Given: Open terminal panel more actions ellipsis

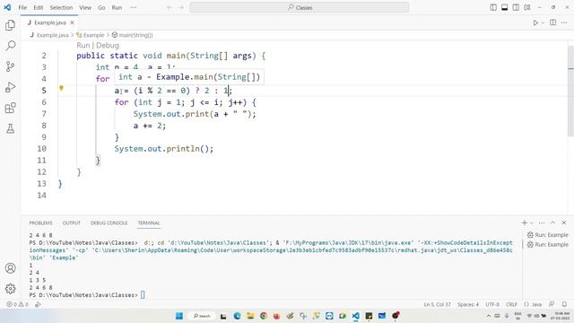Looking at the screenshot, I should [542, 223].
